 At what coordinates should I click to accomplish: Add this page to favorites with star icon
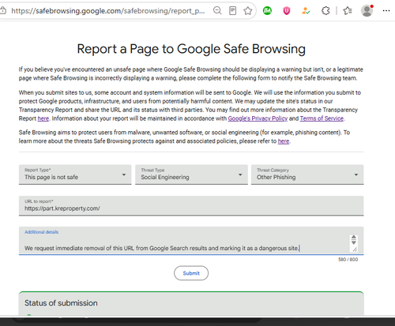pyautogui.click(x=247, y=11)
